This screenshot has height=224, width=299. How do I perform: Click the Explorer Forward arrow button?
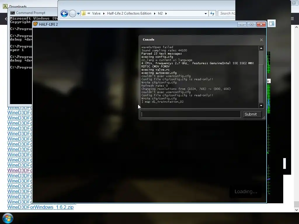click(x=72, y=13)
